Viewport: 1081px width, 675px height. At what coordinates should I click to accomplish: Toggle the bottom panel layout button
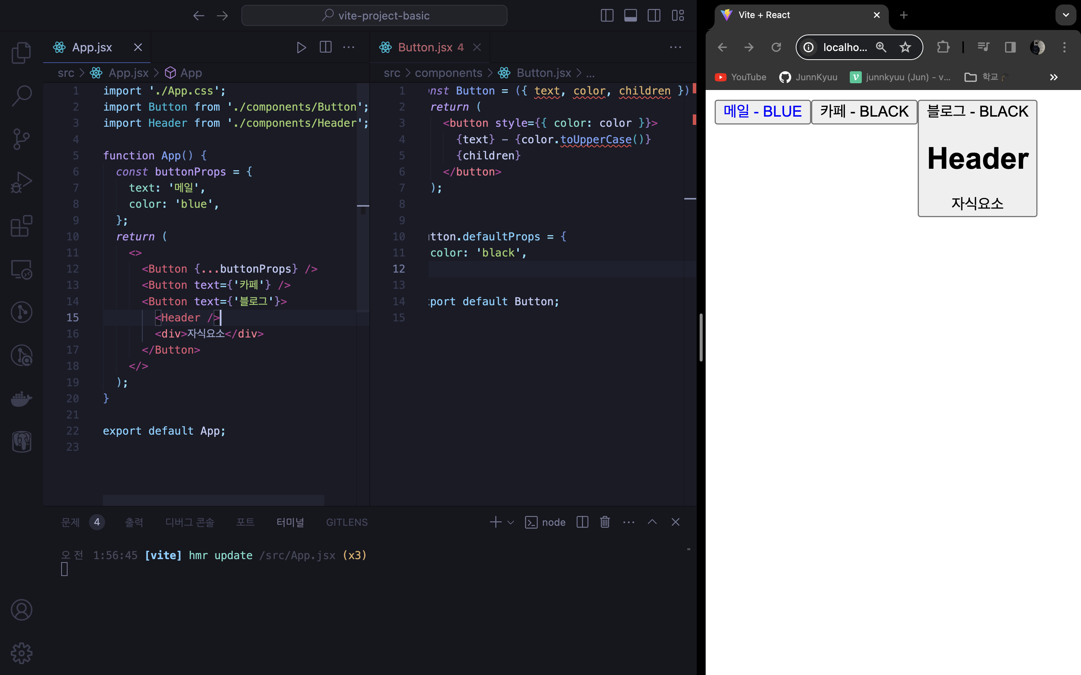(x=630, y=16)
